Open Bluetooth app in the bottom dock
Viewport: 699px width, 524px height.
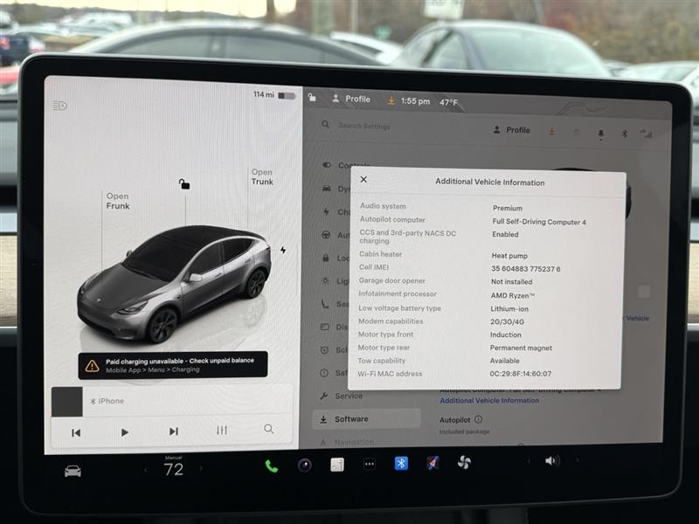click(x=401, y=463)
